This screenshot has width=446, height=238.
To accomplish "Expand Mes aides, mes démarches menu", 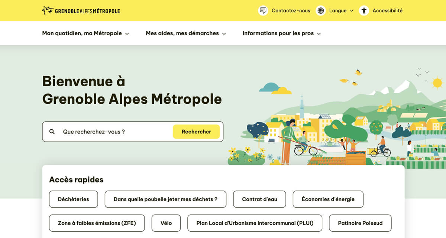I will tap(186, 33).
